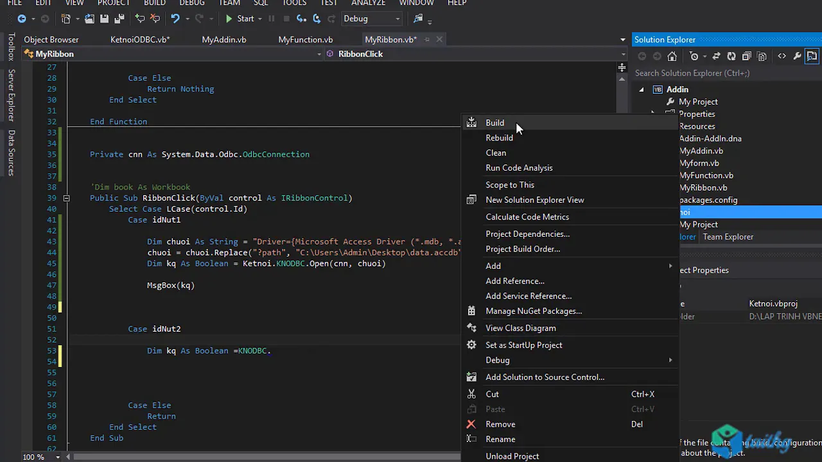Toggle pin on MyRibbon.vb tab

(427, 40)
